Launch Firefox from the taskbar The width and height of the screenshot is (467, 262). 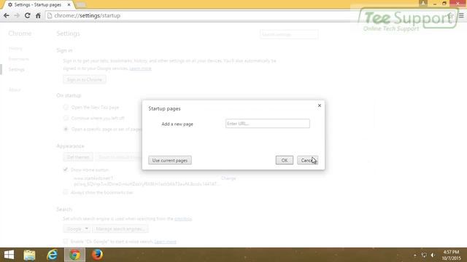coord(97,255)
